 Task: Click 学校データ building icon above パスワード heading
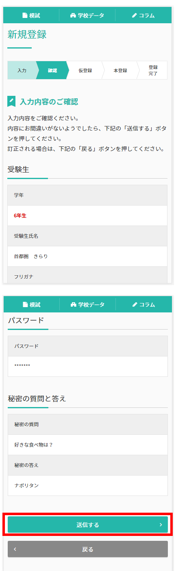click(74, 305)
